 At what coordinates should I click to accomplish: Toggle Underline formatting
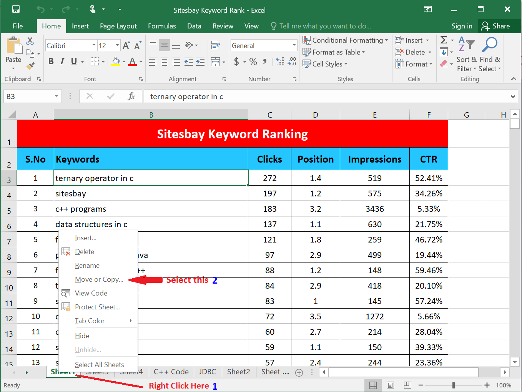pyautogui.click(x=74, y=61)
